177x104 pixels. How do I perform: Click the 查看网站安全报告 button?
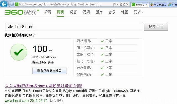point(50,71)
